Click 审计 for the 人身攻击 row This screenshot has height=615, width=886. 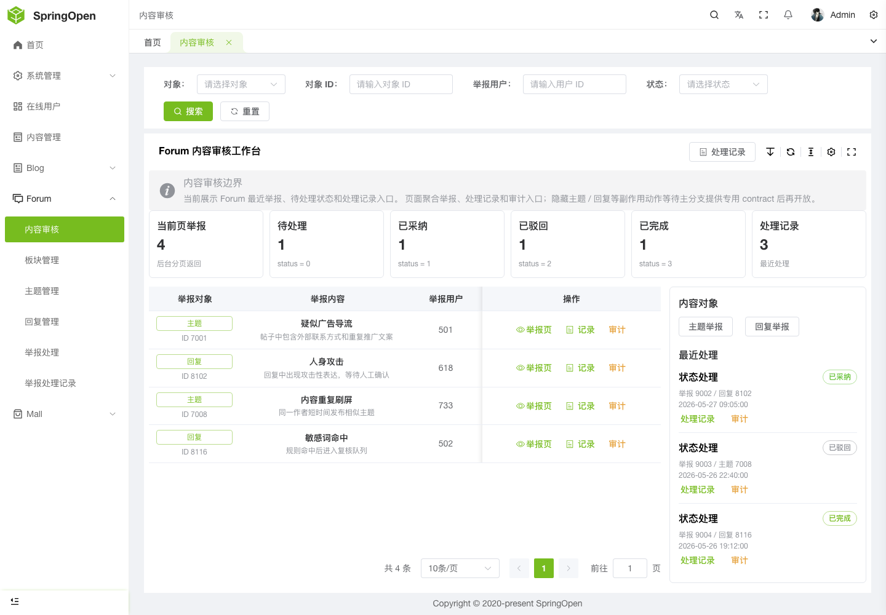[x=617, y=368]
